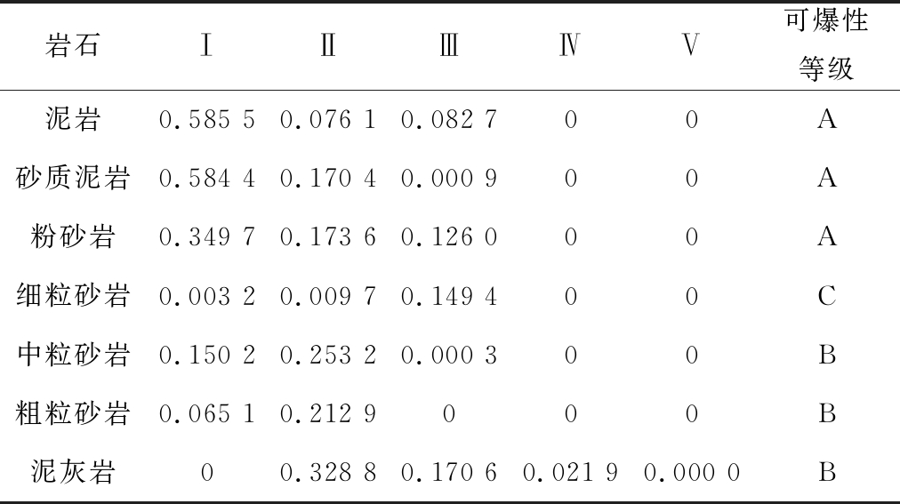Click the 粉砂岩 row label
The width and height of the screenshot is (900, 504).
click(x=73, y=237)
